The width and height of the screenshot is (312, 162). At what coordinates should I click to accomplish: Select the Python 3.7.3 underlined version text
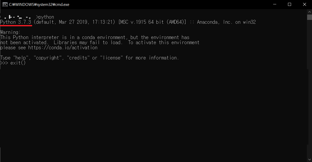click(16, 22)
